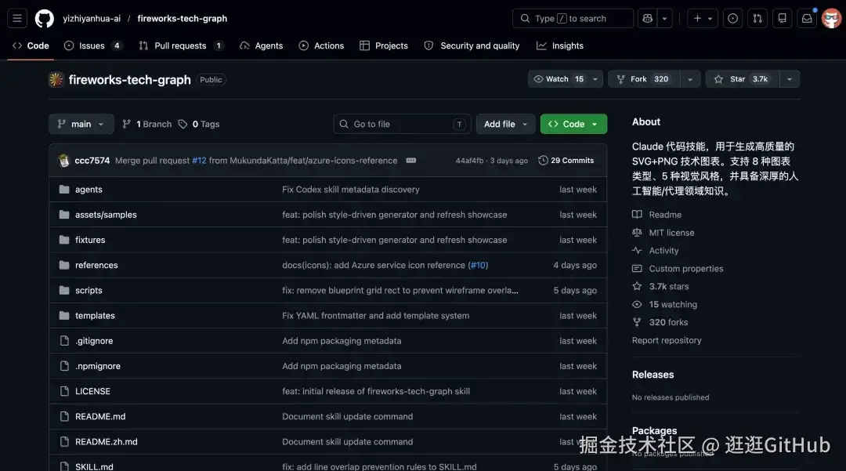Open the references folder
The width and height of the screenshot is (846, 471).
(96, 265)
